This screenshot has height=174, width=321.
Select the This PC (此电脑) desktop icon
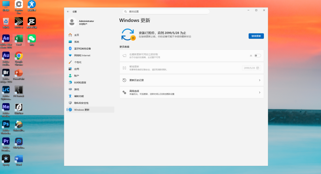point(6,6)
